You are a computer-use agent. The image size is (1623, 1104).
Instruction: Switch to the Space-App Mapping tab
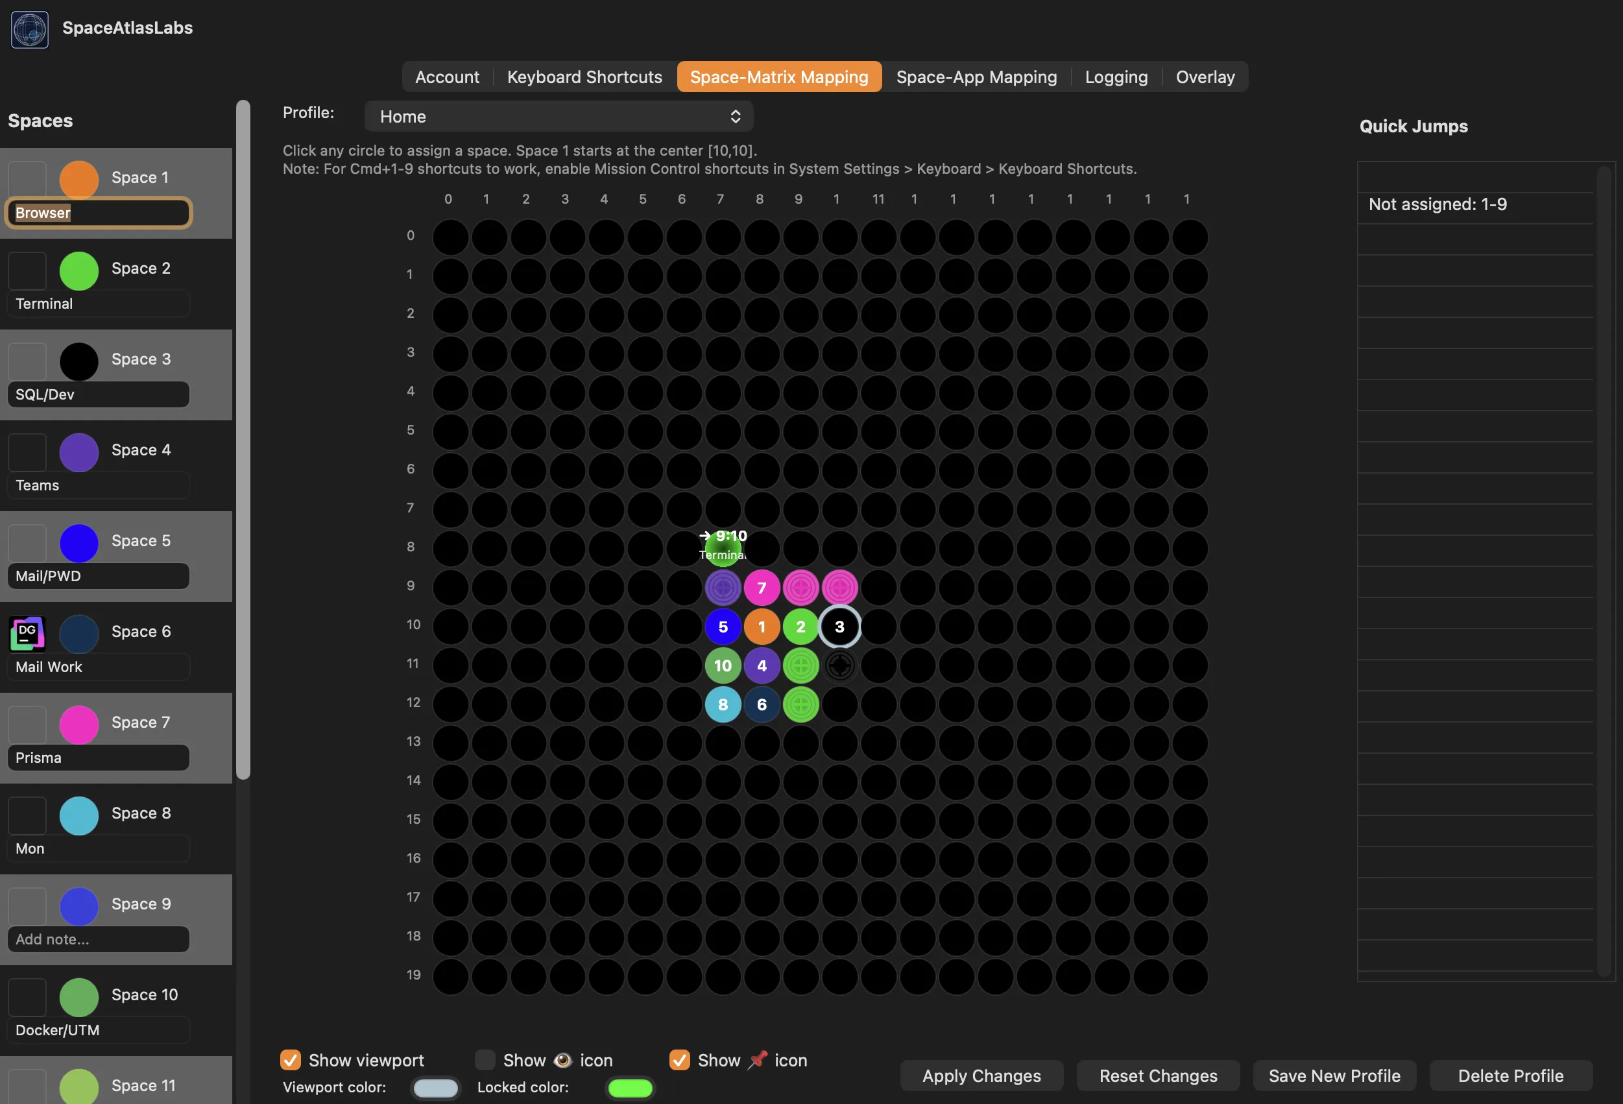(976, 77)
